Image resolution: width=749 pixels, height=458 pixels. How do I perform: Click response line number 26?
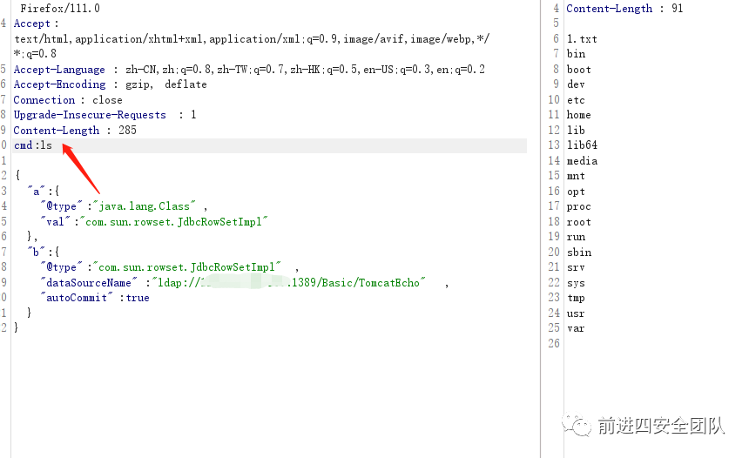[554, 343]
